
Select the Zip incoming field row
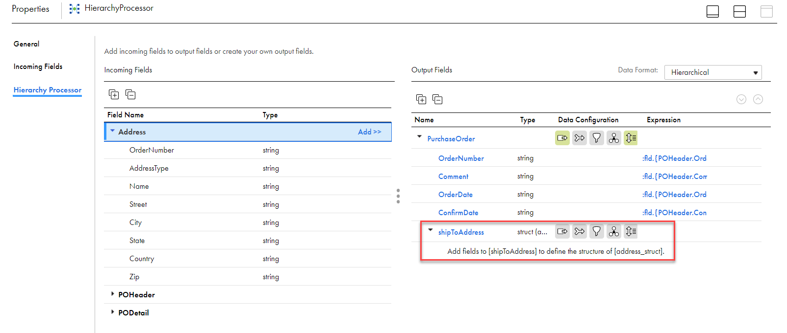248,277
